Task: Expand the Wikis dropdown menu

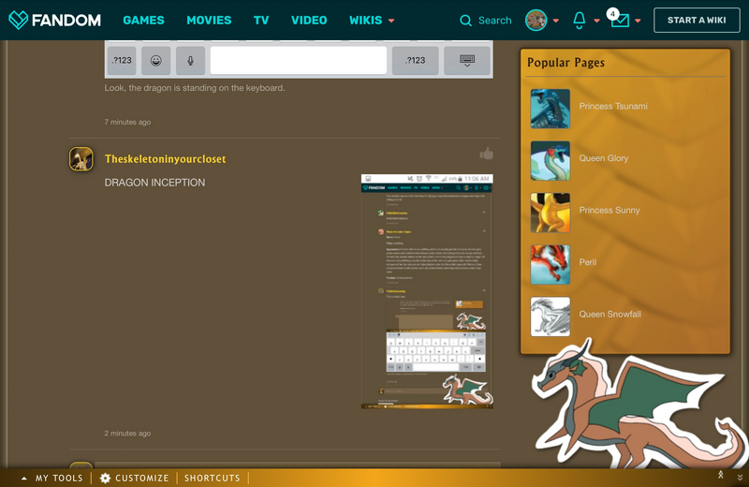Action: (391, 21)
